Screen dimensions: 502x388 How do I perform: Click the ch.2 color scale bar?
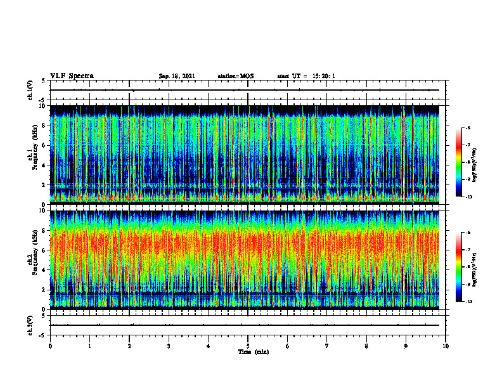pyautogui.click(x=458, y=267)
